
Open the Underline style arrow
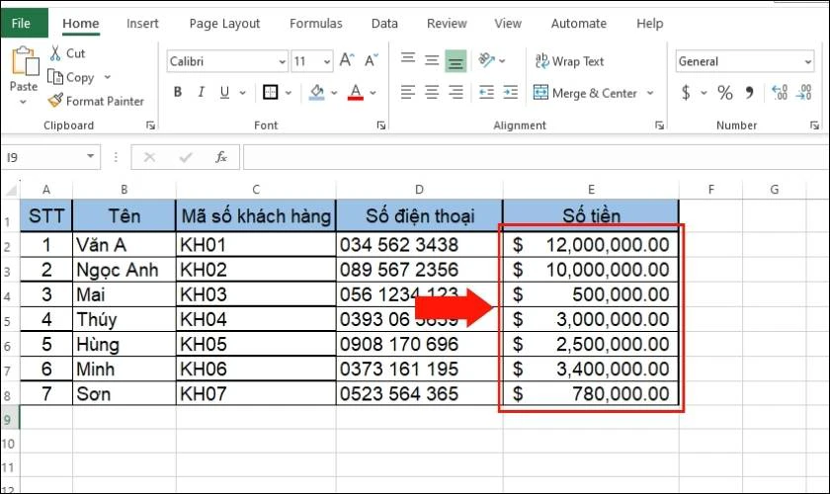click(x=242, y=93)
